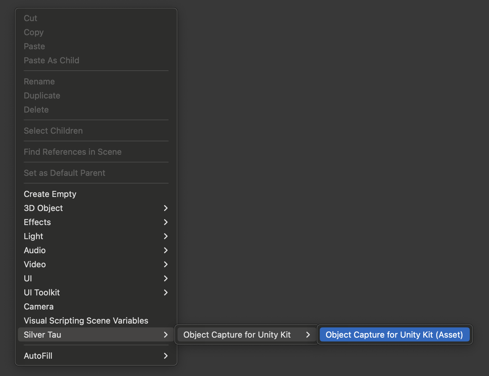Open the UI submenu entry
Image resolution: width=489 pixels, height=376 pixels.
[96, 278]
